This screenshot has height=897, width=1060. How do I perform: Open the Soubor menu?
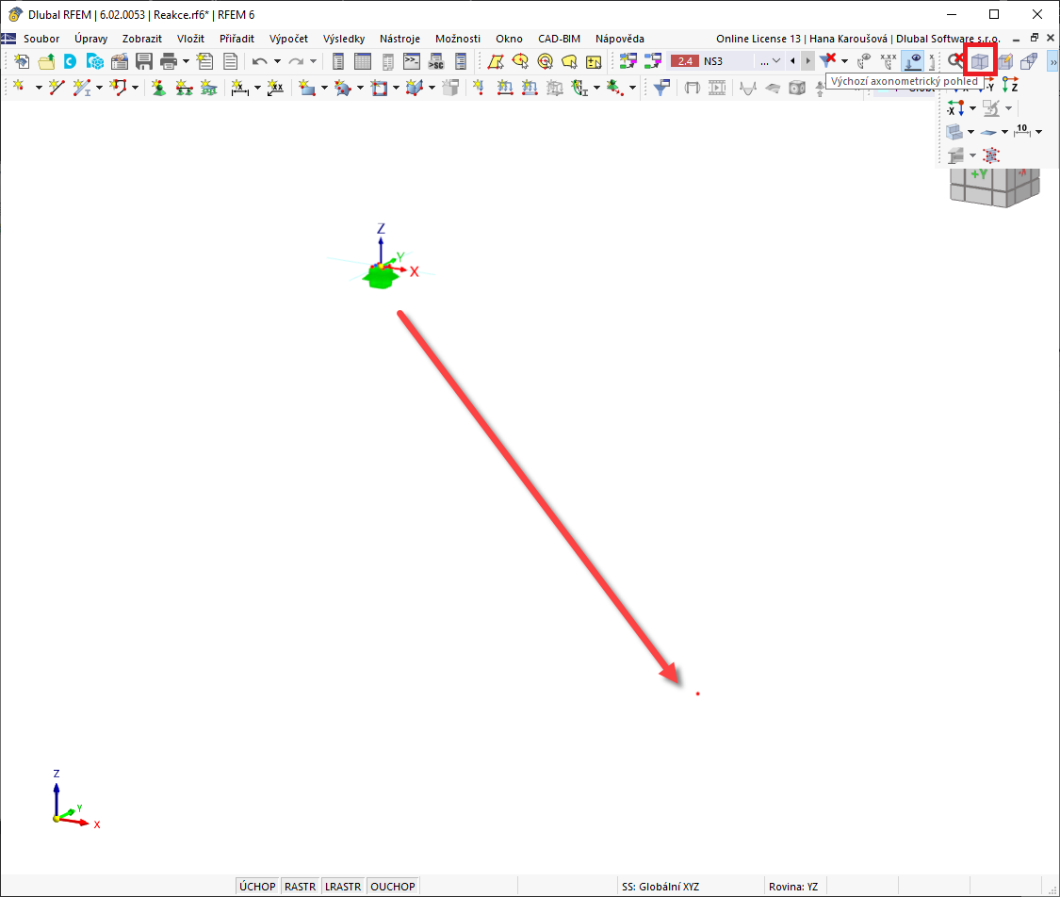[x=41, y=39]
